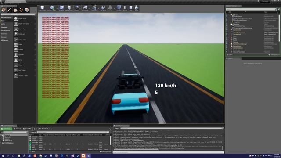Open the Marketplace toolbar icon
The height and width of the screenshot is (158, 281).
(x=69, y=7)
